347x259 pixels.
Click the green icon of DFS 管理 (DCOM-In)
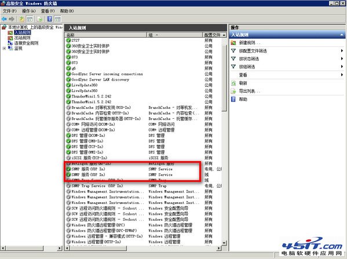coord(68,135)
